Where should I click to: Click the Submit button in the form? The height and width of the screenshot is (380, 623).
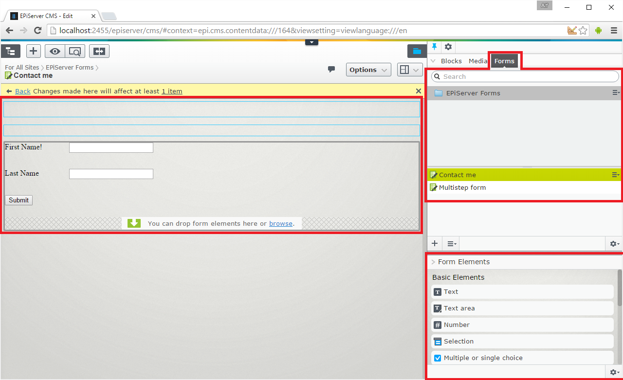(x=18, y=200)
